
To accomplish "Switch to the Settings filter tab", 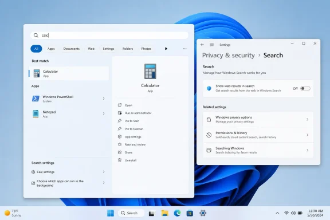I will pyautogui.click(x=108, y=49).
